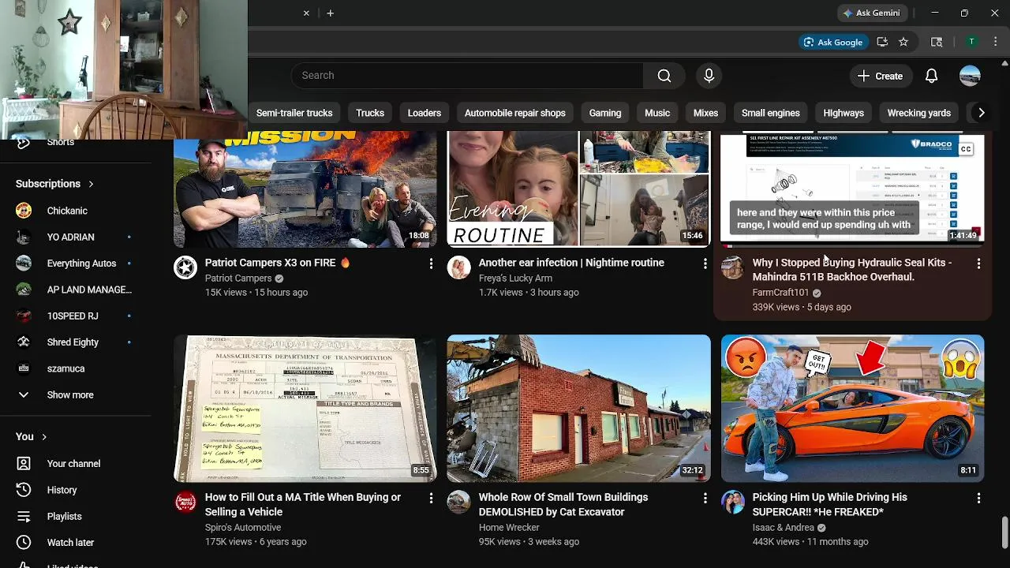
Task: Activate voice search microphone
Action: tap(709, 76)
